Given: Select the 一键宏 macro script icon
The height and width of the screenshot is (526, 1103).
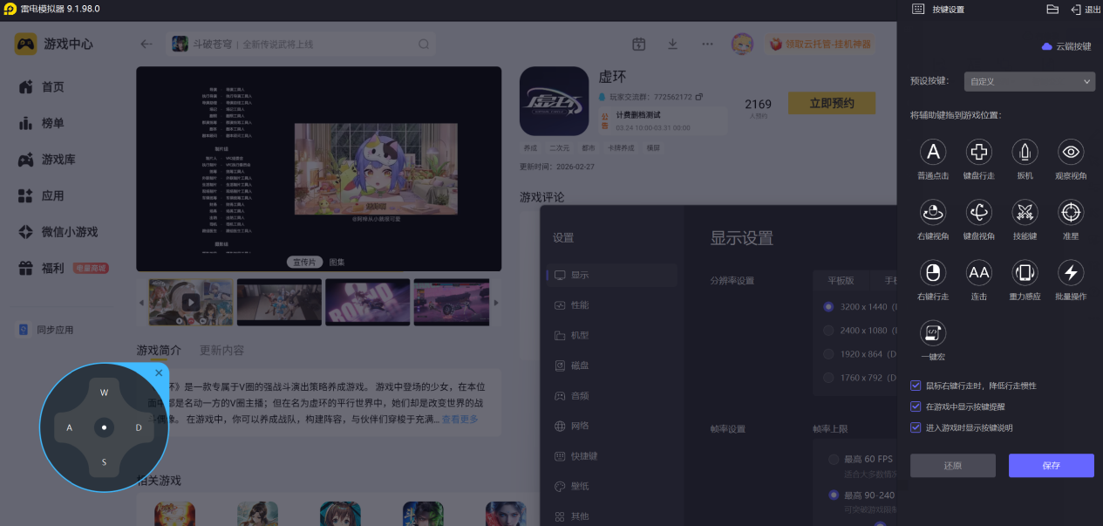Looking at the screenshot, I should [933, 333].
